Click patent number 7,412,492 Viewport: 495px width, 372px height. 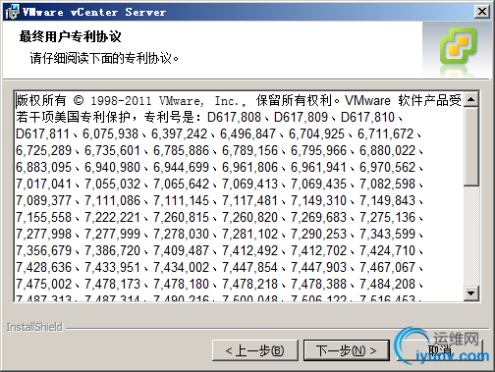[x=249, y=250]
